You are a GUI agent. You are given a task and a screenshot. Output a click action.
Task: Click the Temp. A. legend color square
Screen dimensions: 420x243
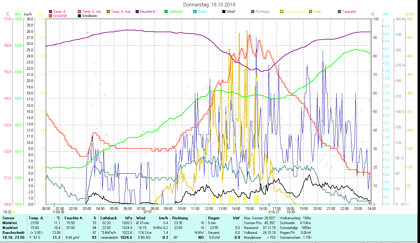click(x=50, y=12)
